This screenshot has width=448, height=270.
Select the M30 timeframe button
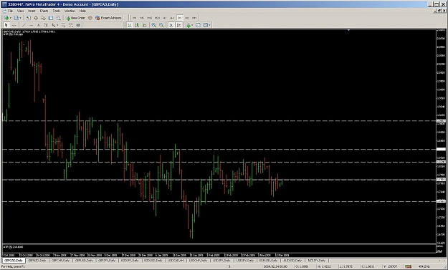click(x=157, y=18)
